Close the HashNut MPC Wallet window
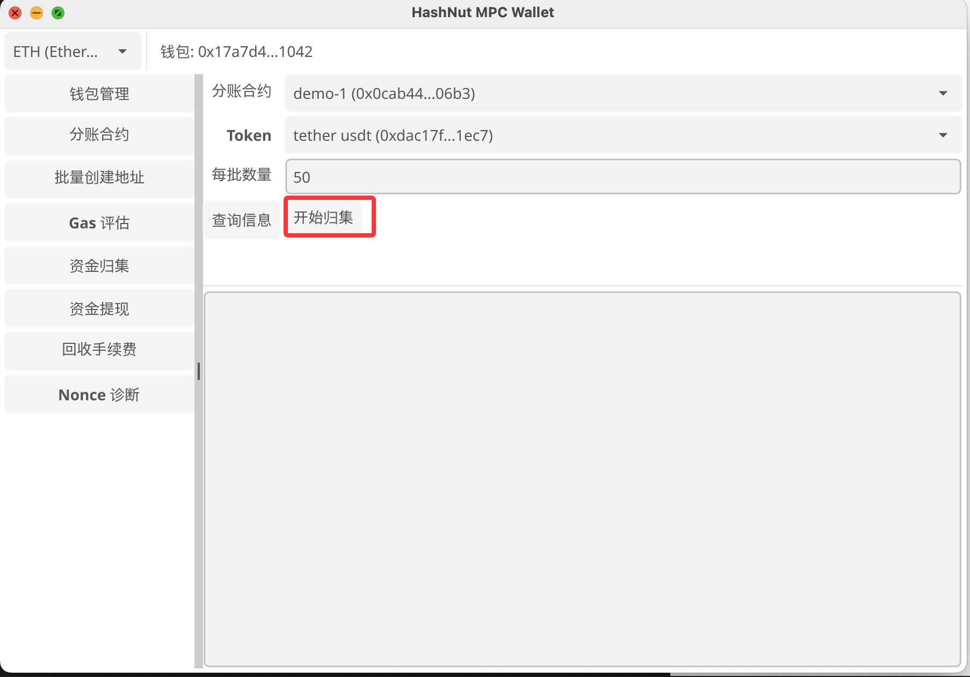Screen dimensions: 970x677 pyautogui.click(x=15, y=13)
